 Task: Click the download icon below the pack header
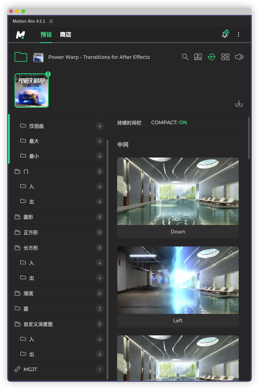[239, 104]
